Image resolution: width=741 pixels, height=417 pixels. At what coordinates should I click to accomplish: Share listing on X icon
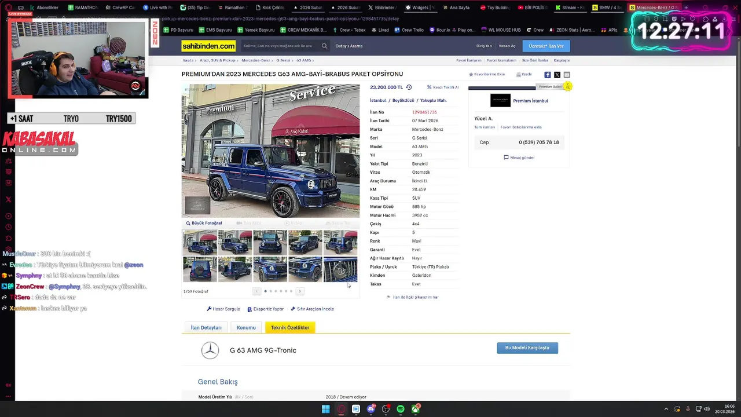(557, 75)
